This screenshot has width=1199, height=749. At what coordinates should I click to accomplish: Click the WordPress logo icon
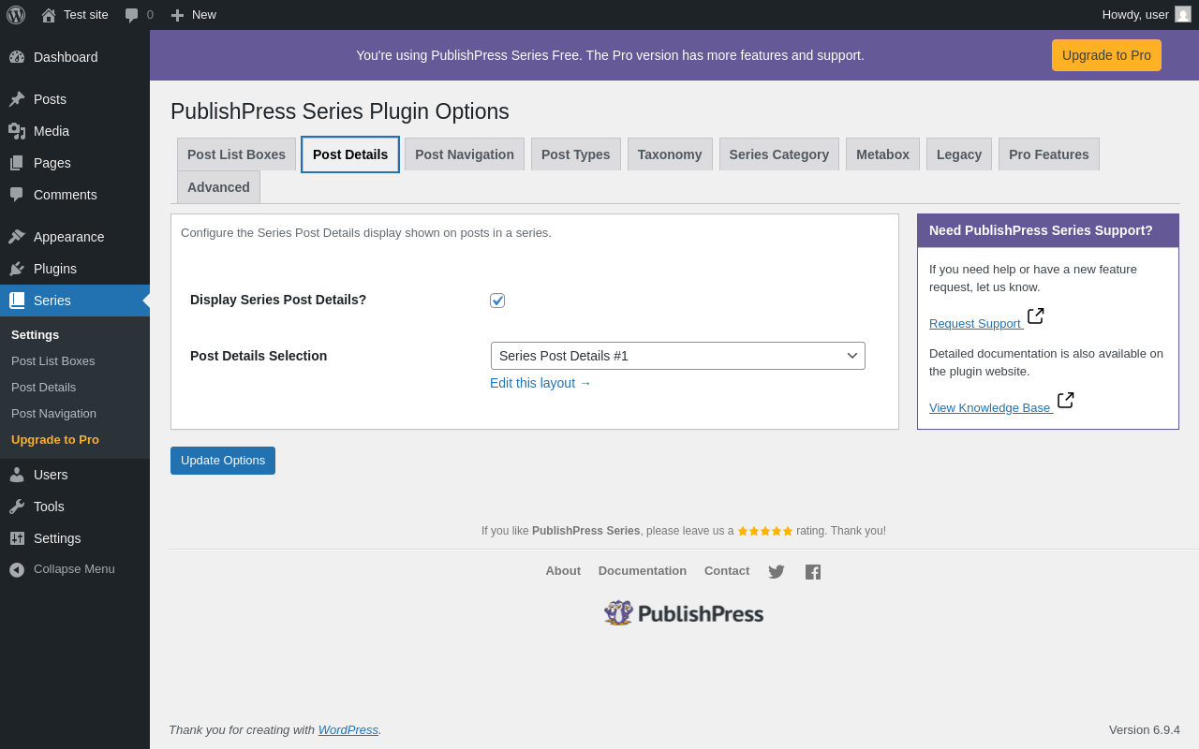pyautogui.click(x=16, y=15)
